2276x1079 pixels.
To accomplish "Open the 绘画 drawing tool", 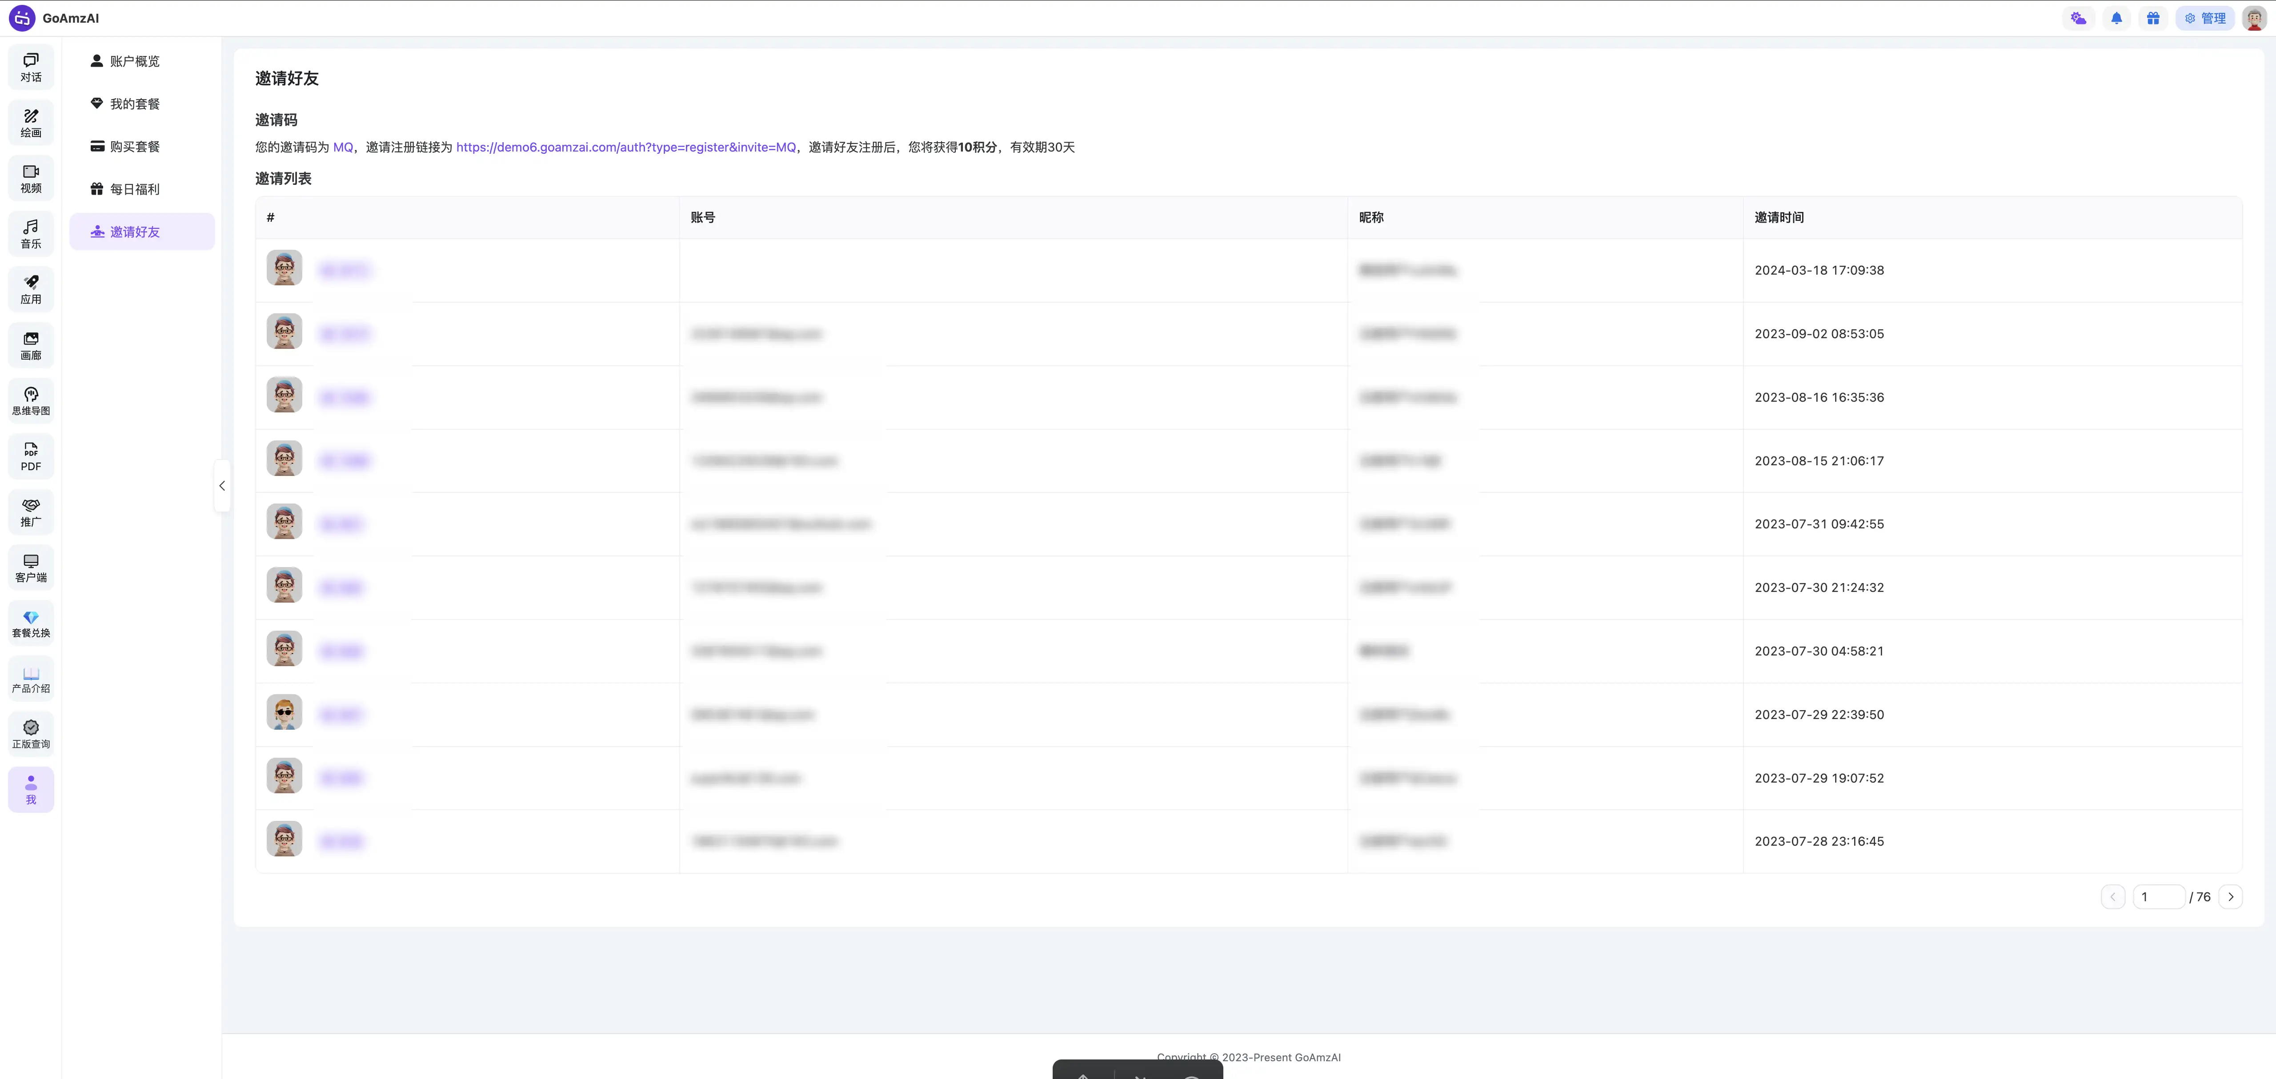I will (31, 123).
